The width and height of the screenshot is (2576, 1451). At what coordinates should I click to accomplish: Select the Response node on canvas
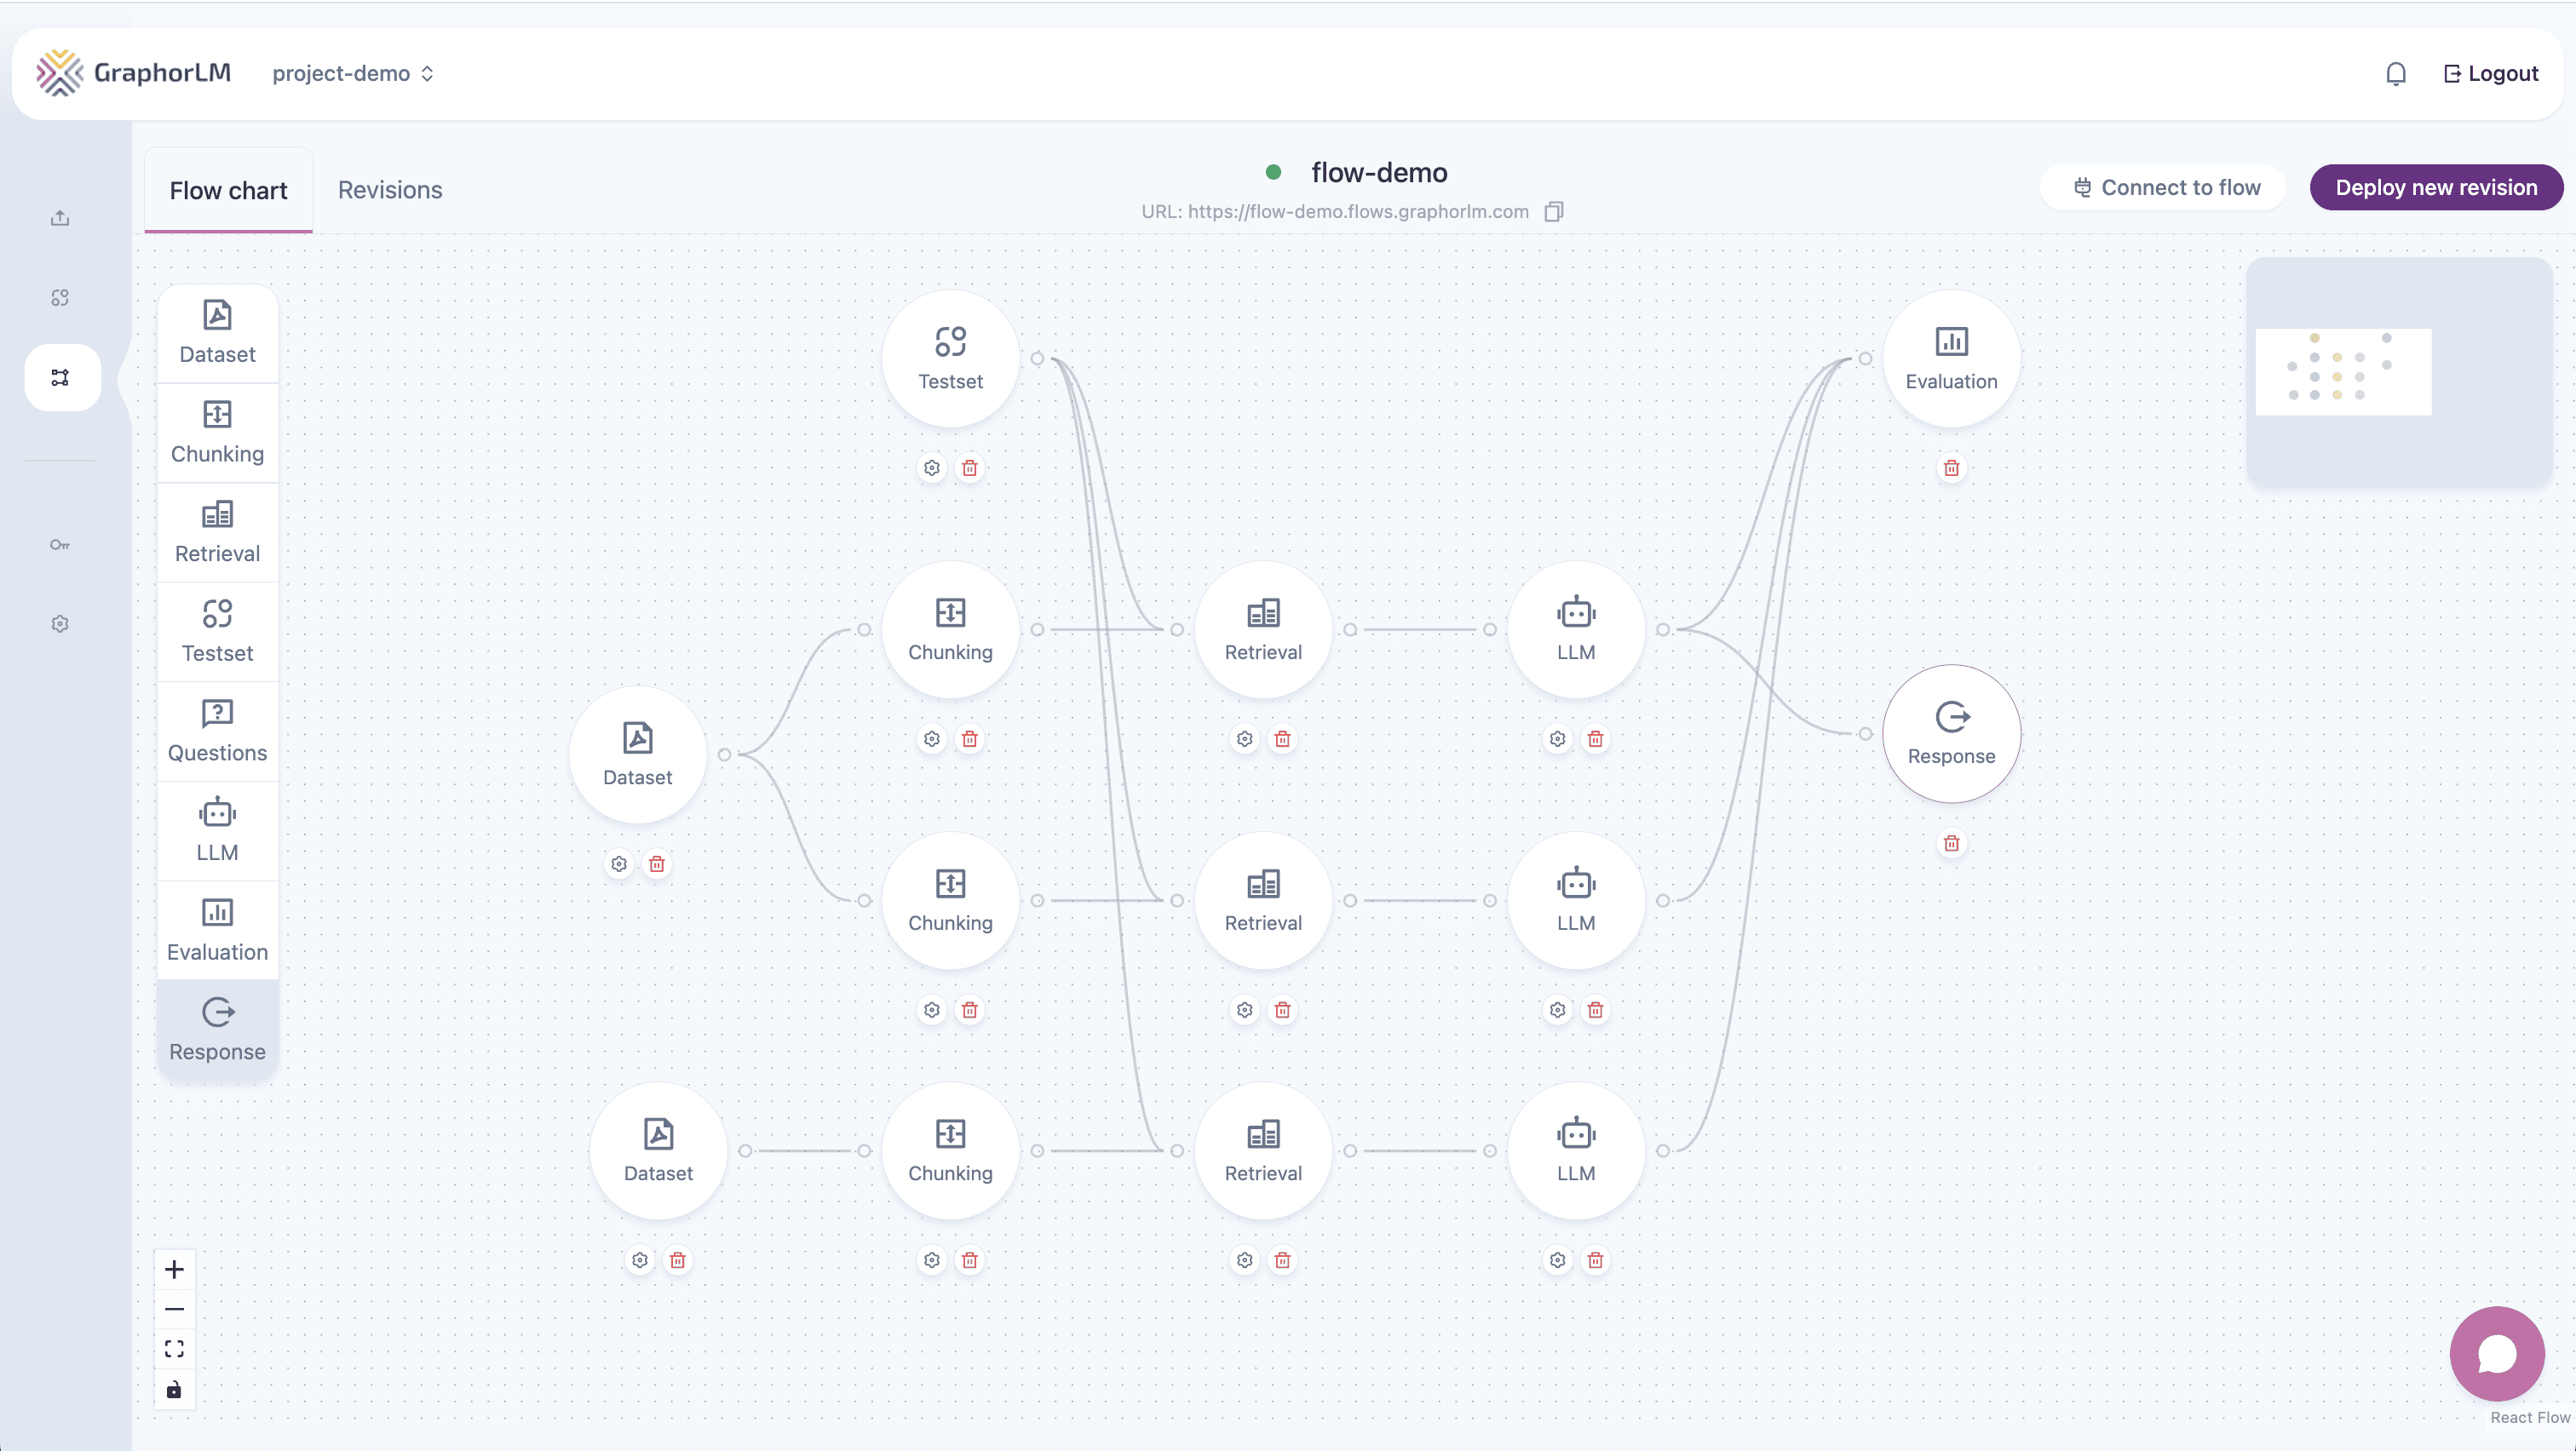click(1950, 733)
